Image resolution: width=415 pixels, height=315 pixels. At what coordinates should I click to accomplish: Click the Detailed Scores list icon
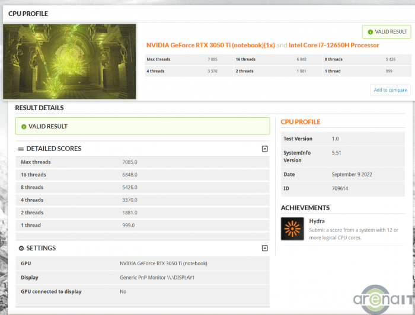click(x=21, y=149)
